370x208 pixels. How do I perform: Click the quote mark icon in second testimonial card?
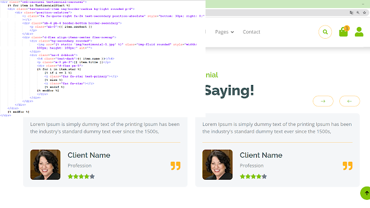point(347,166)
